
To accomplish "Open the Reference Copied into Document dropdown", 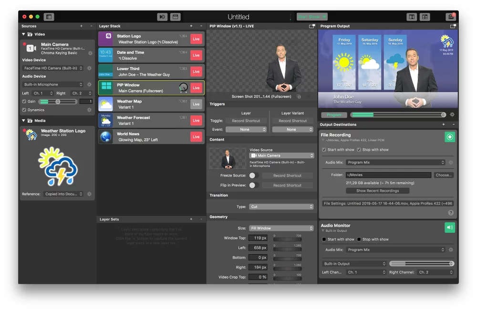I will coord(63,194).
